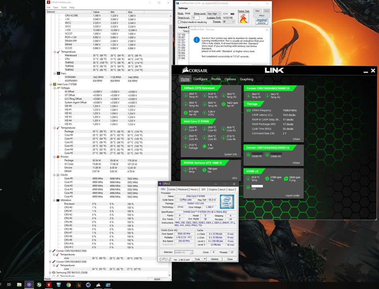Switch to the CPU-Z Memory tab
The width and height of the screenshot is (379, 289).
(x=194, y=189)
